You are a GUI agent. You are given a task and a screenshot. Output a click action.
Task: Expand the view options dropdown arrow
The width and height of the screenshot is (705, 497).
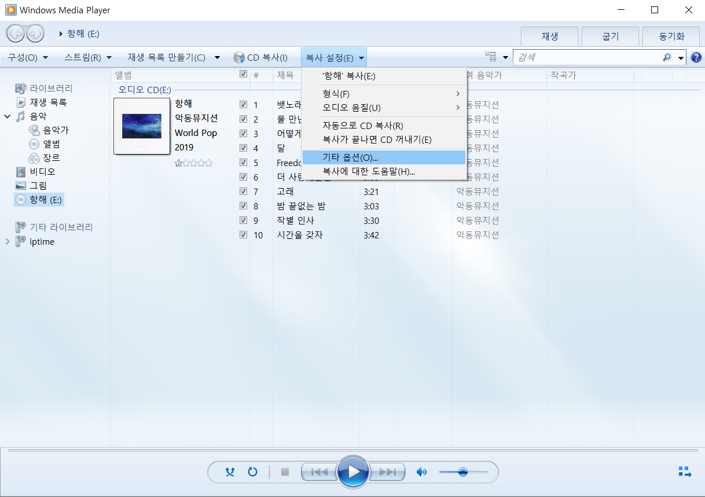tap(505, 57)
